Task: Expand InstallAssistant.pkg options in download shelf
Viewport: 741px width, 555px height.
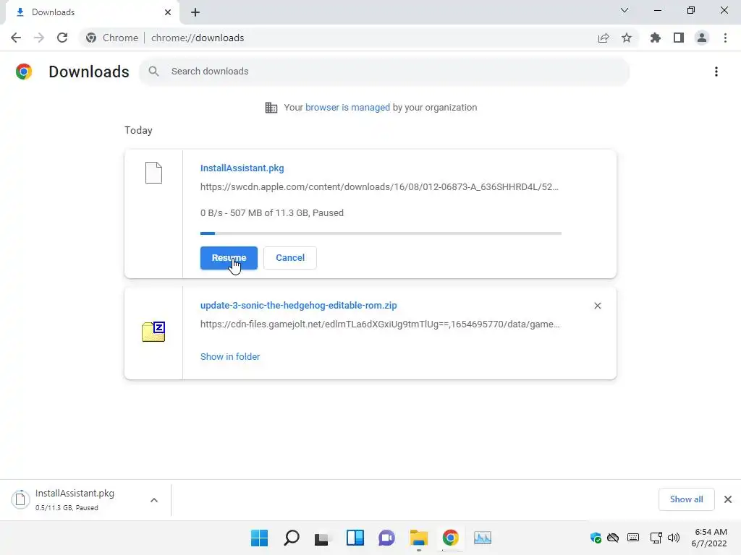Action: pos(154,500)
